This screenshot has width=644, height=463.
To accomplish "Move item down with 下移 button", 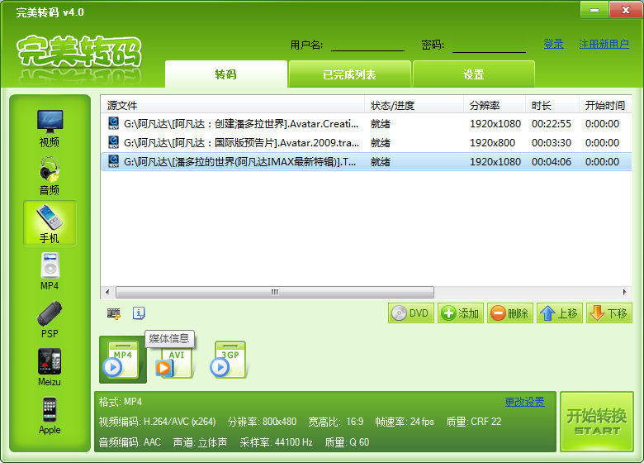I will [x=609, y=313].
